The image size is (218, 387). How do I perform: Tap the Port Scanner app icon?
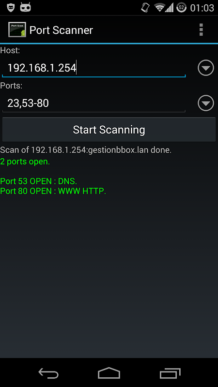[17, 30]
